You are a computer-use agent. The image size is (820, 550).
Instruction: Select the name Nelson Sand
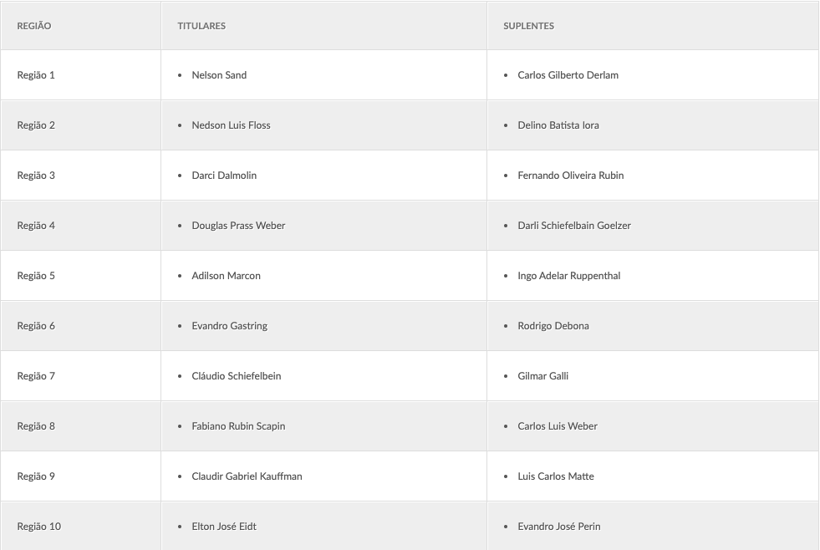(x=219, y=75)
